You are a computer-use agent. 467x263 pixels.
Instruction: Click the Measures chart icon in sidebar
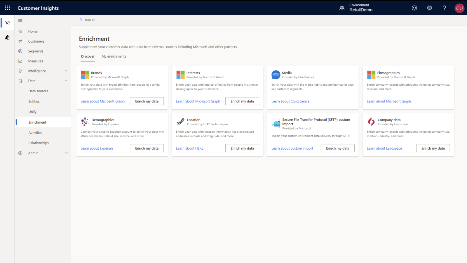coord(20,61)
